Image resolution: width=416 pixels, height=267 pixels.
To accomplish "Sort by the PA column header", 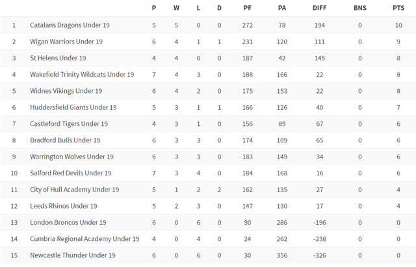I will pyautogui.click(x=282, y=8).
